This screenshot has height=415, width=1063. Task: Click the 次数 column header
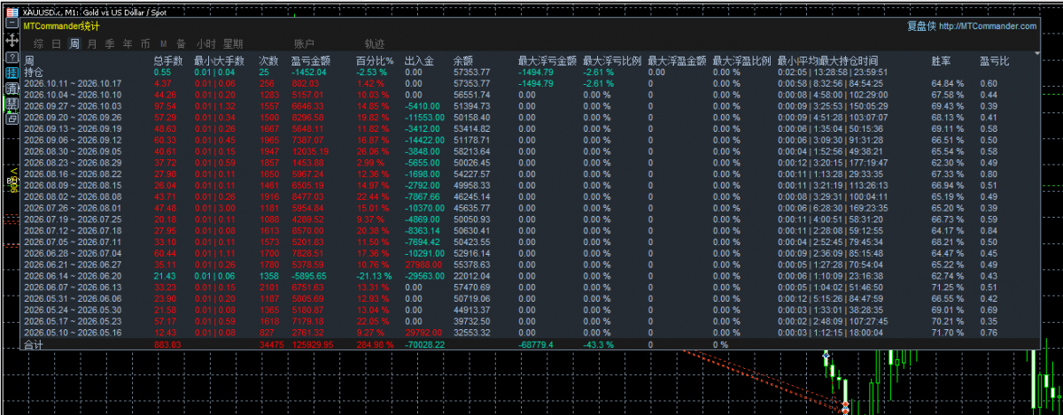268,61
